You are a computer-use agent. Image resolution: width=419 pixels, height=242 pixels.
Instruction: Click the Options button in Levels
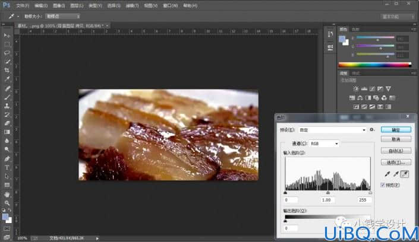click(x=396, y=162)
